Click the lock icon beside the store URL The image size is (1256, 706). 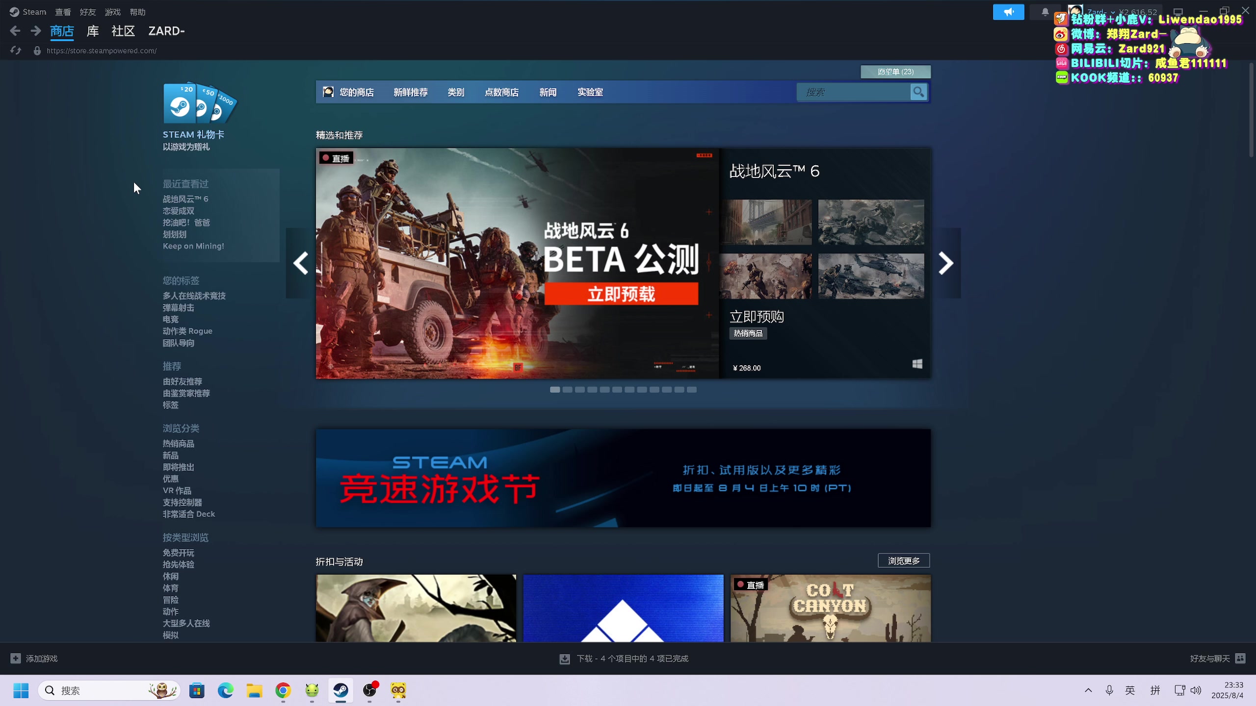(37, 50)
